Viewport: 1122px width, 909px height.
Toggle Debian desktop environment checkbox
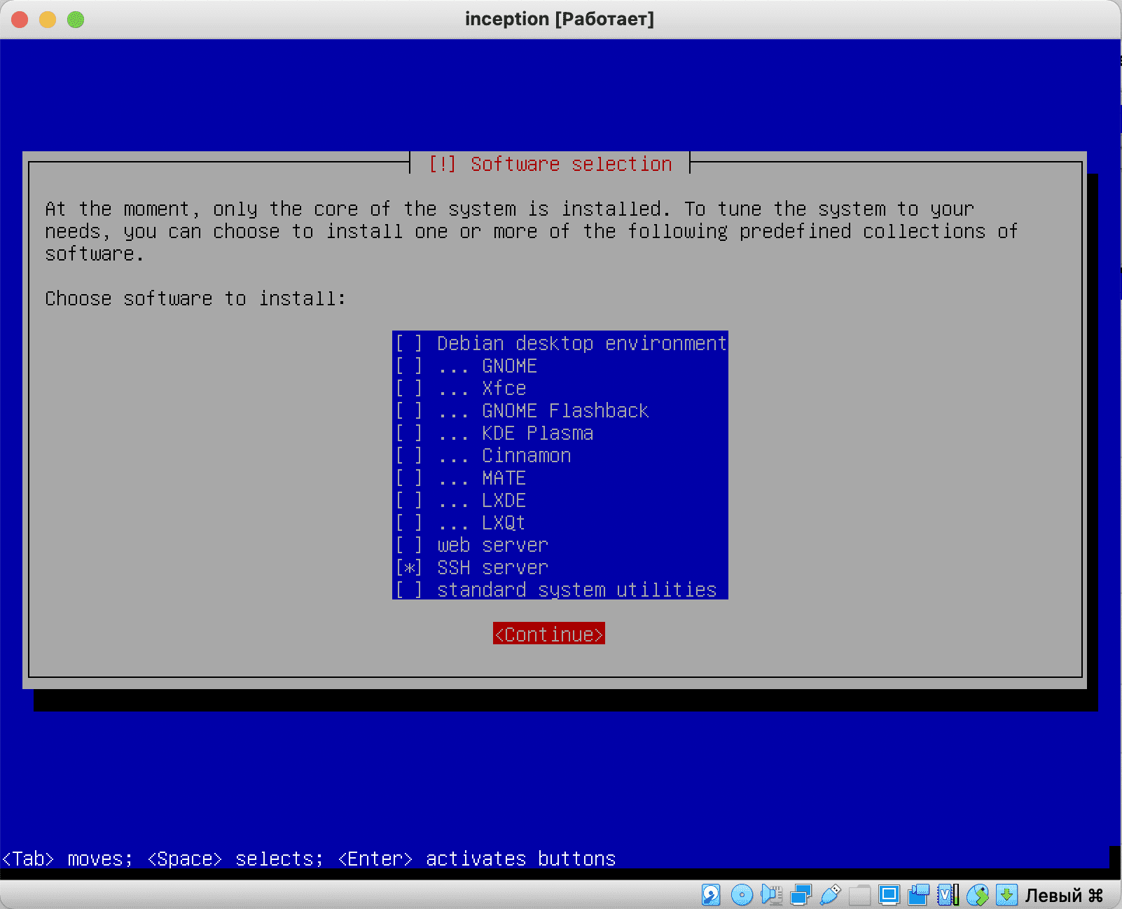coord(409,343)
